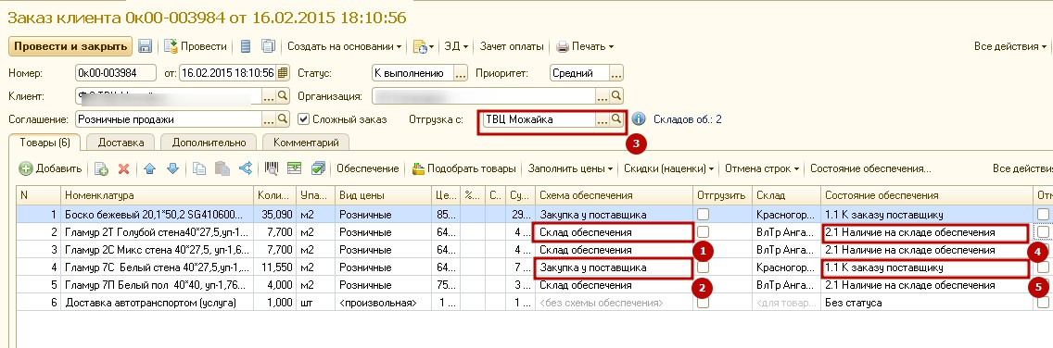Click the green checkmark windows icon
The width and height of the screenshot is (1053, 348).
click(x=318, y=168)
